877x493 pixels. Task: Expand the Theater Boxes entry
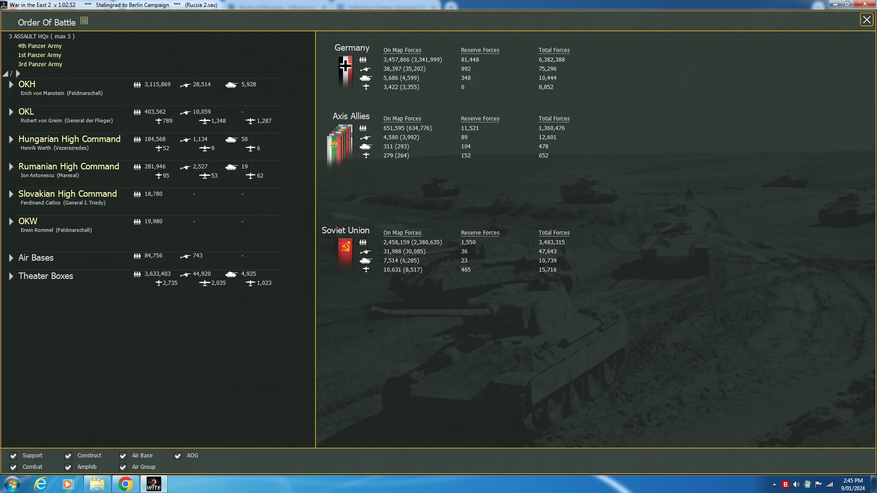pyautogui.click(x=11, y=276)
